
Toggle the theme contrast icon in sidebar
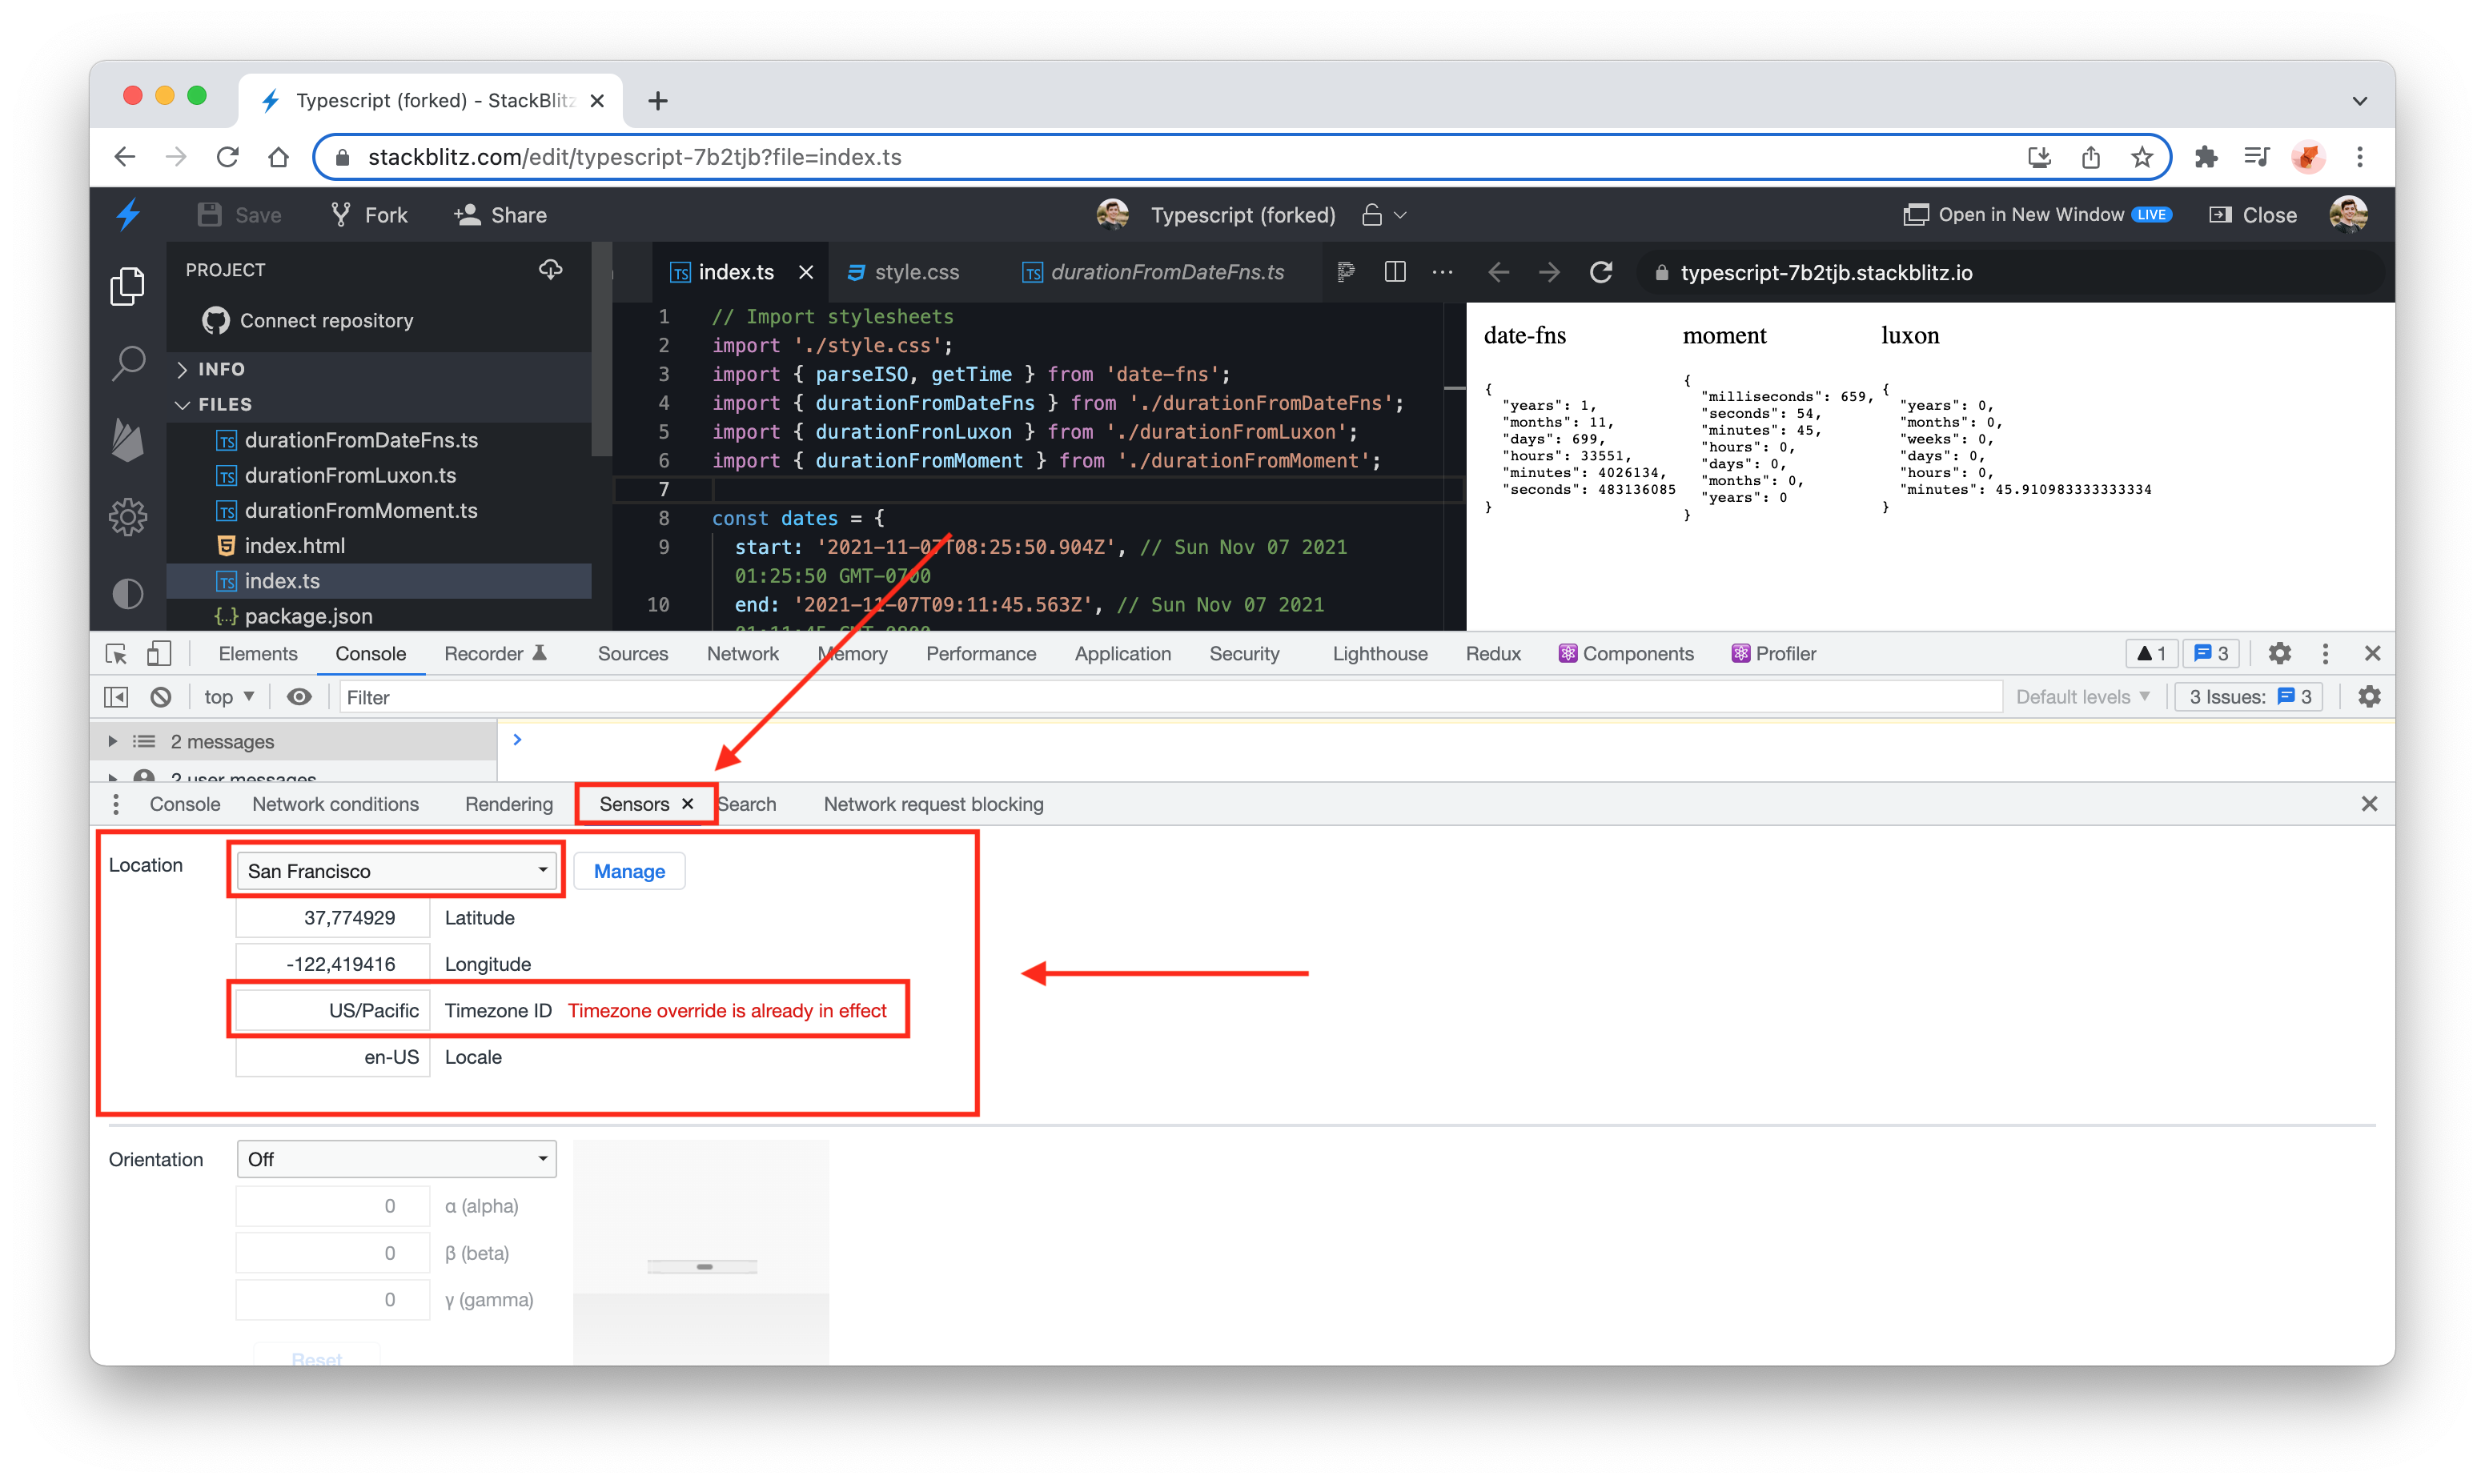click(128, 594)
